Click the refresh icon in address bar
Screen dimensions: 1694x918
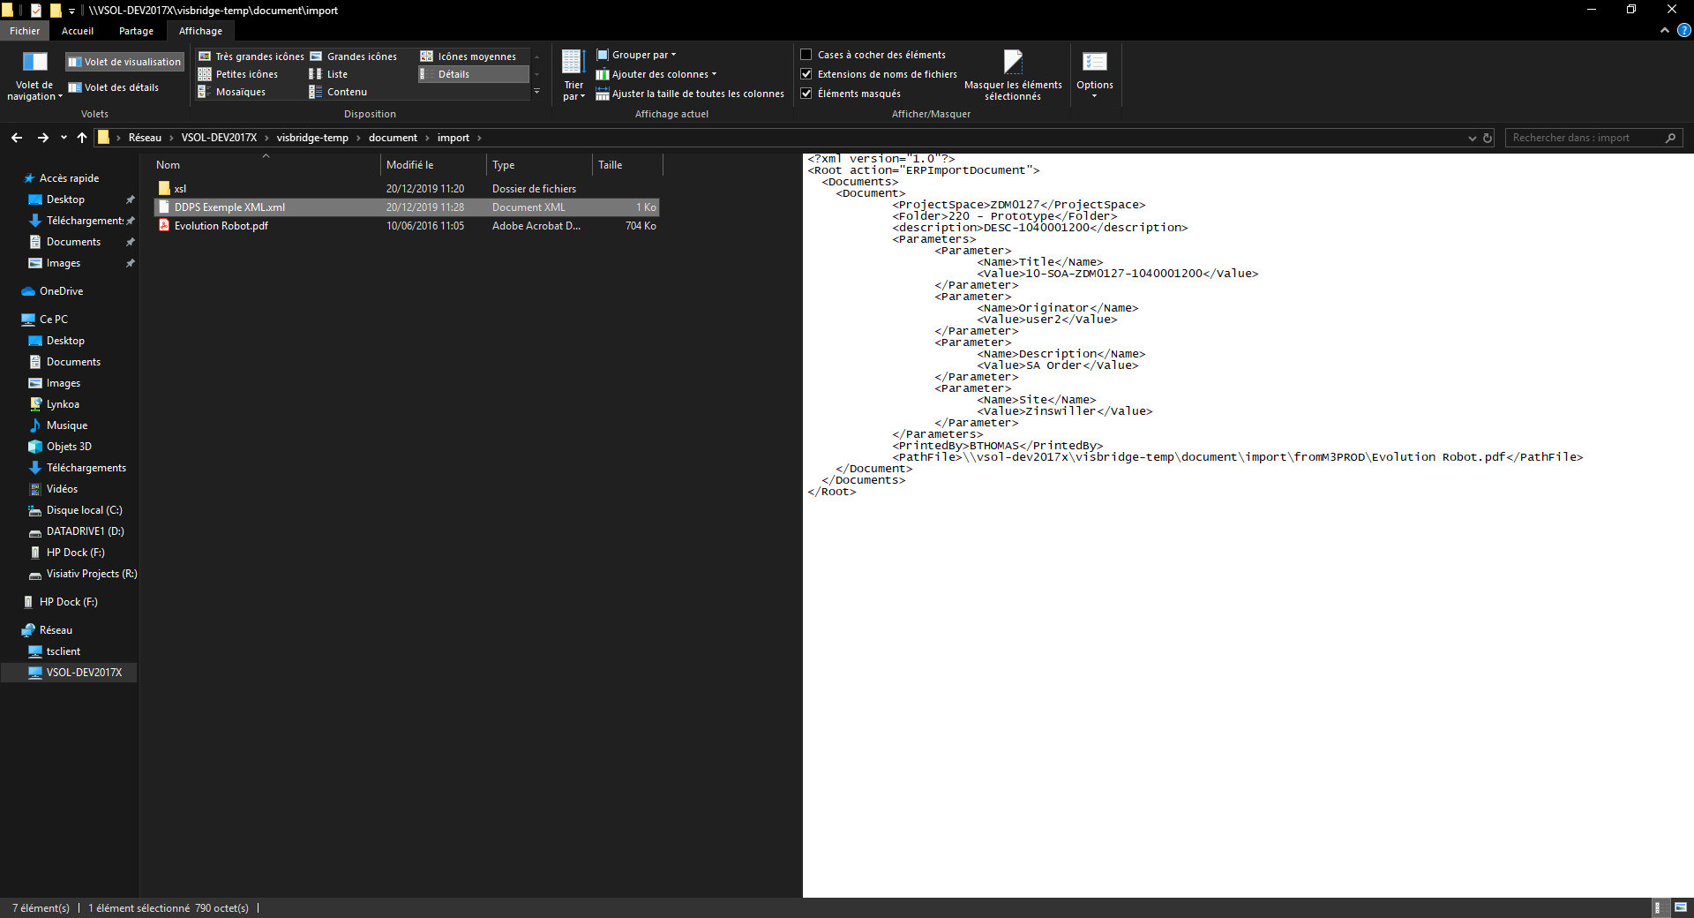pos(1488,138)
